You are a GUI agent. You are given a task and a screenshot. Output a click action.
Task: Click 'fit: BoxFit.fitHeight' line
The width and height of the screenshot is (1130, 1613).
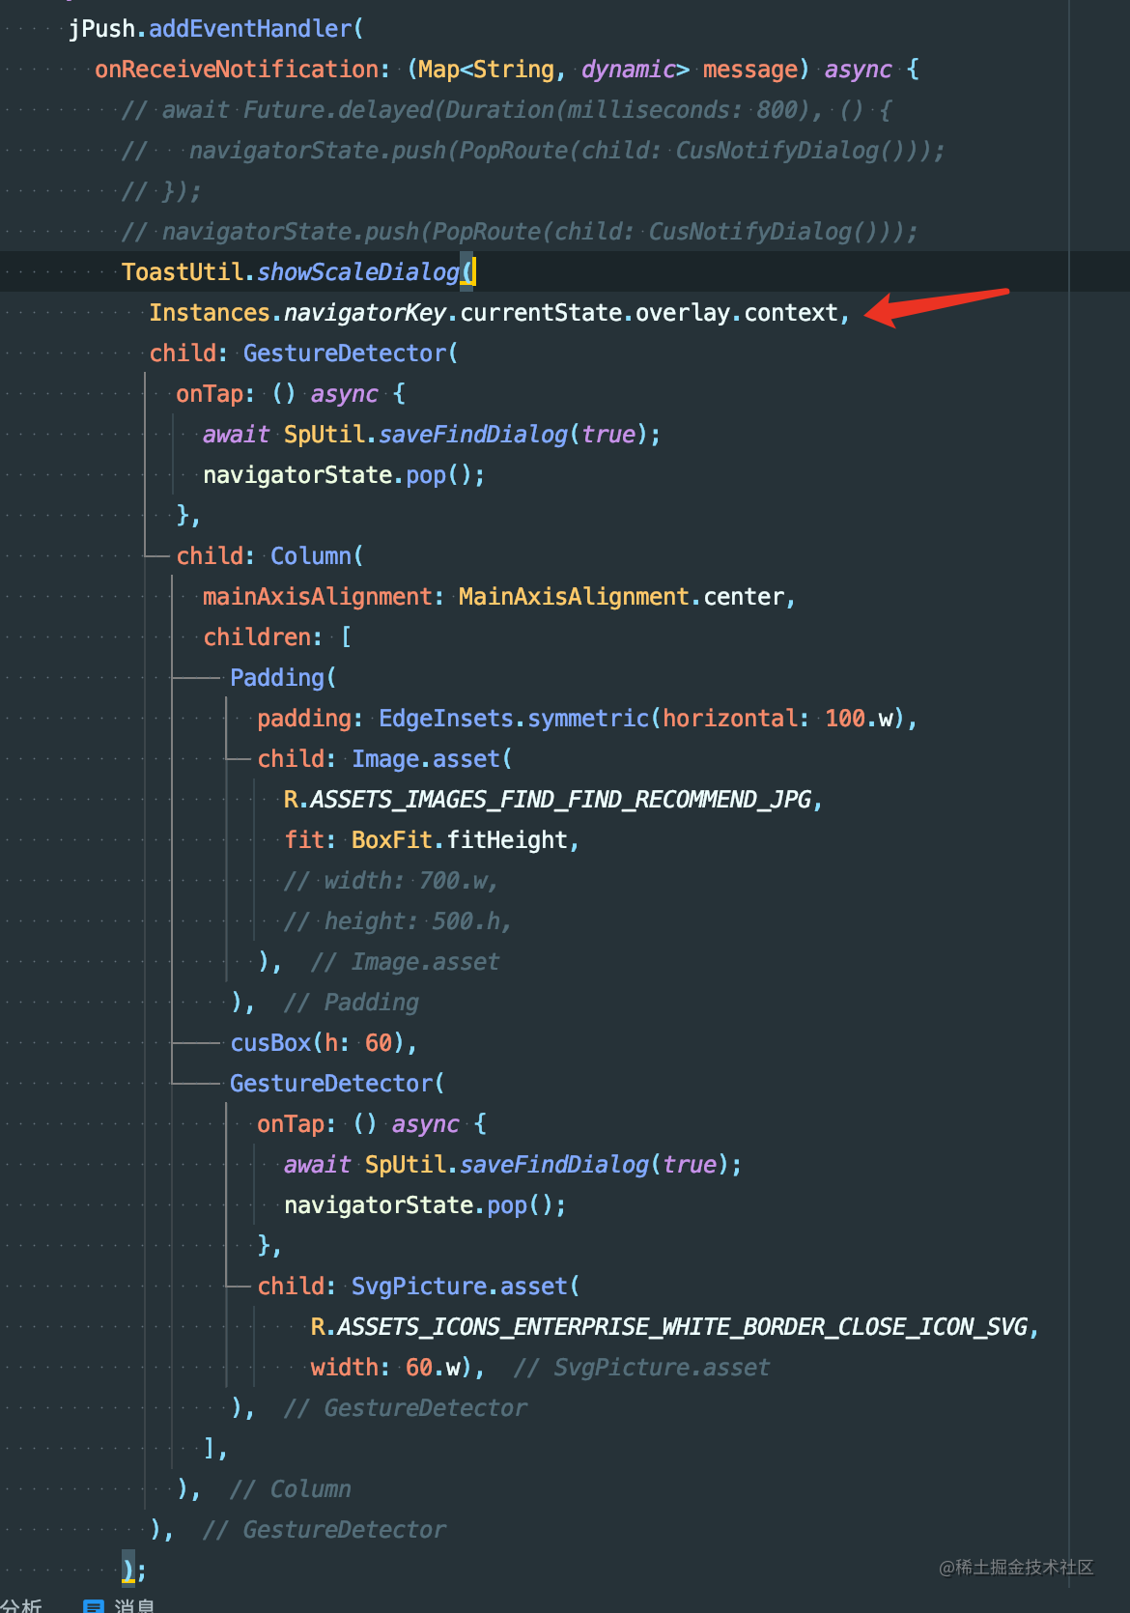[x=426, y=840]
